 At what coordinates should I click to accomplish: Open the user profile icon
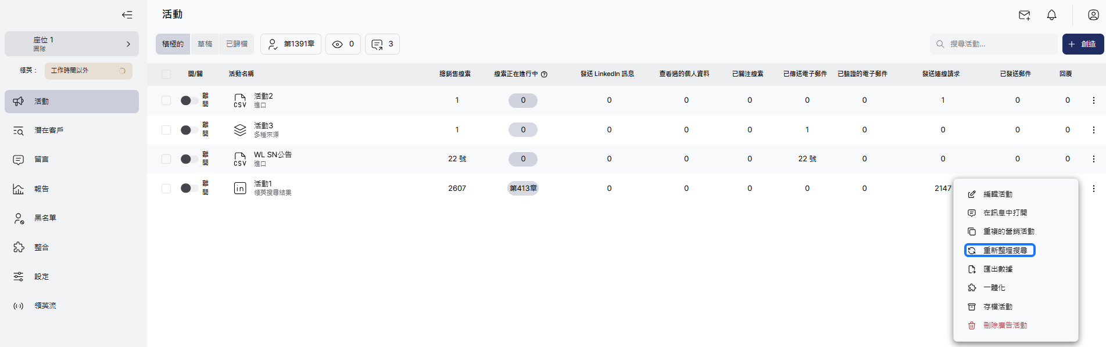click(x=1093, y=15)
